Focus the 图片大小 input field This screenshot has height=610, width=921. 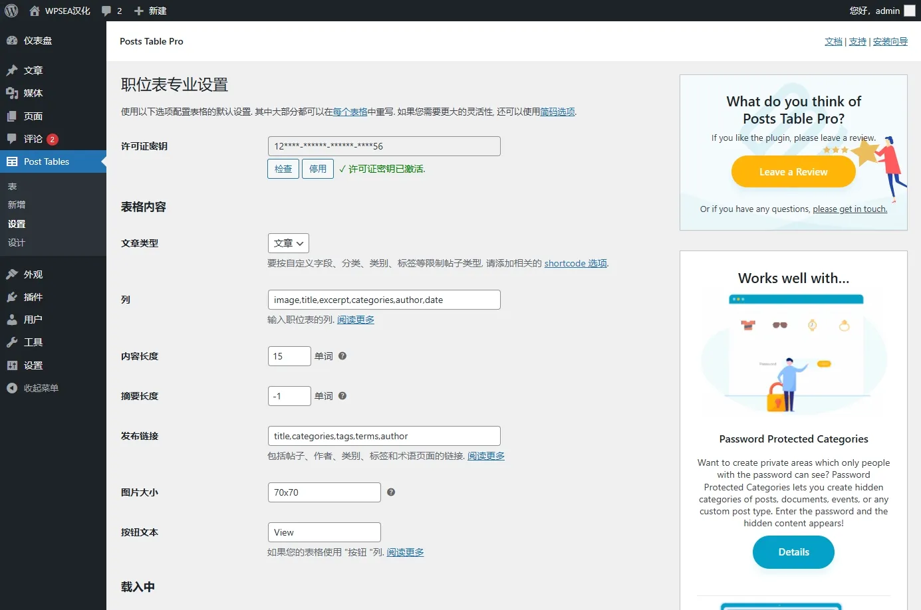coord(325,492)
